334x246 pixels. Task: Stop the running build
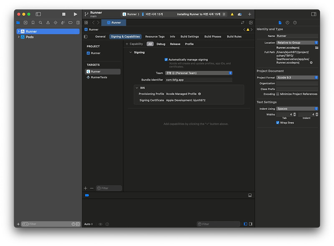tap(64, 14)
